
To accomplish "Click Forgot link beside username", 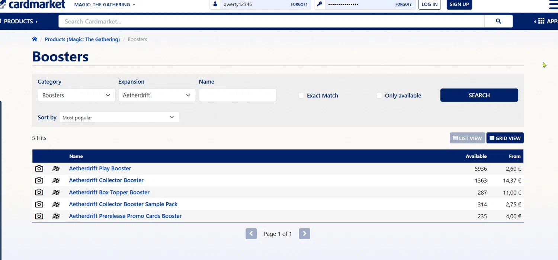I will coord(299,4).
